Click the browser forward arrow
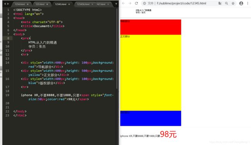Viewport: 251px width, 145px height. point(130,3)
